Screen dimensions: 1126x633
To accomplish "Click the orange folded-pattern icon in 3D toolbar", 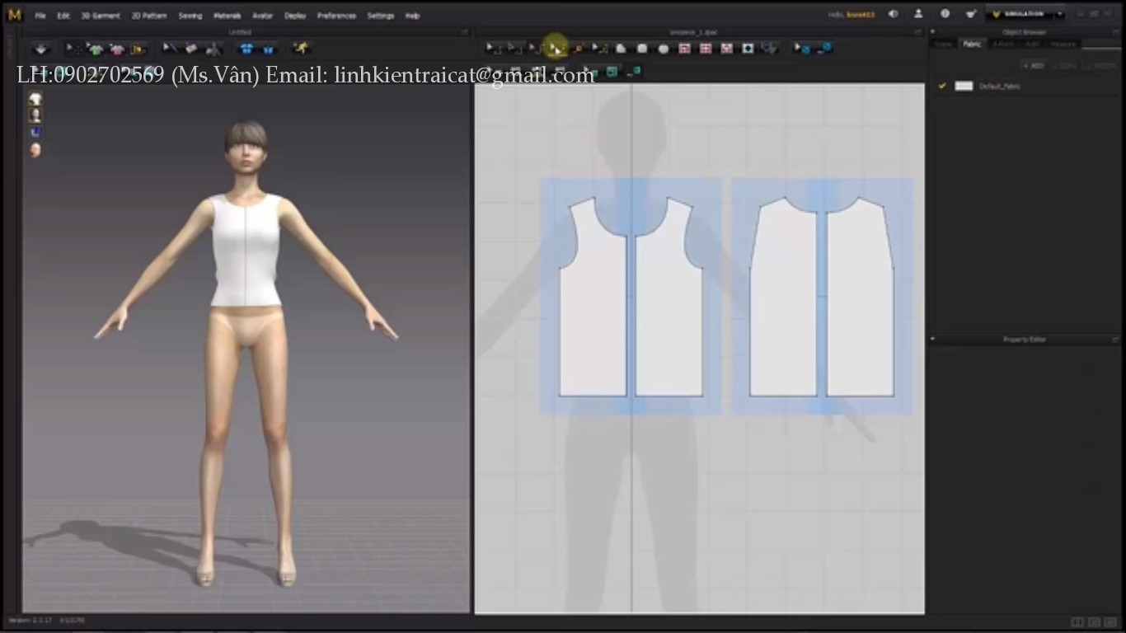I will coord(137,49).
